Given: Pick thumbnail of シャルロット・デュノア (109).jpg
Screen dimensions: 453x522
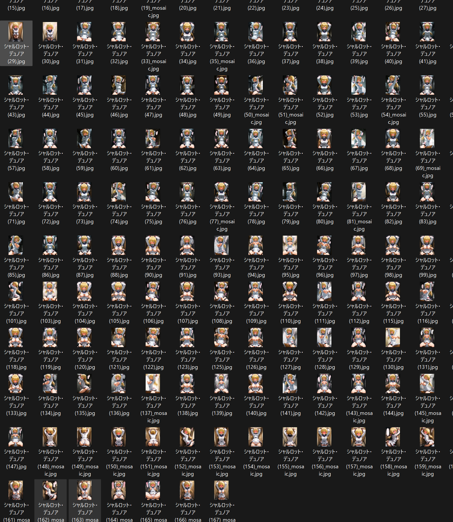Looking at the screenshot, I should pyautogui.click(x=256, y=291).
